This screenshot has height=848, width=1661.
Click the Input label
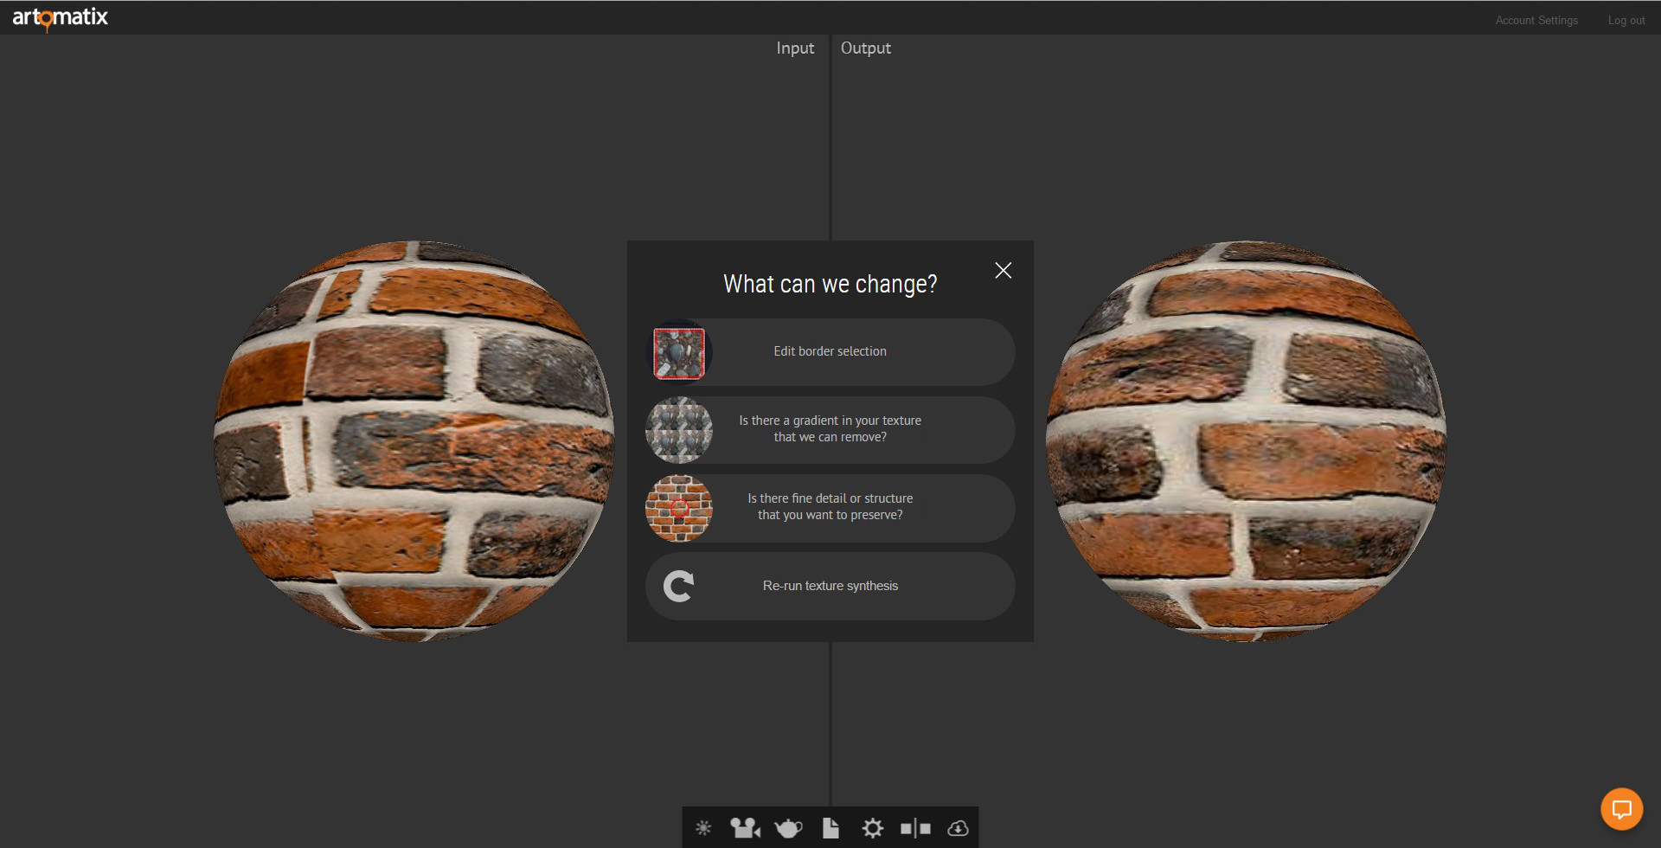pos(795,48)
